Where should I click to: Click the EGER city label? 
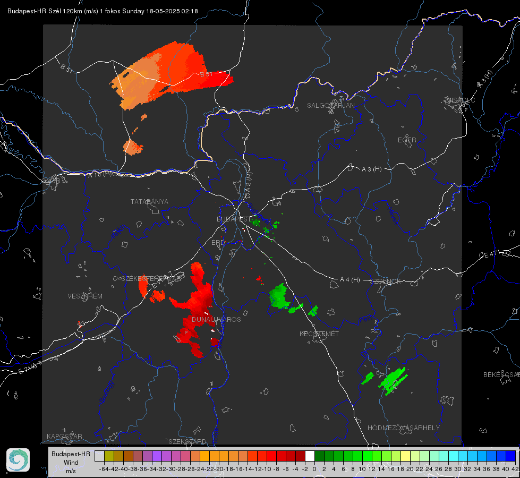click(407, 140)
